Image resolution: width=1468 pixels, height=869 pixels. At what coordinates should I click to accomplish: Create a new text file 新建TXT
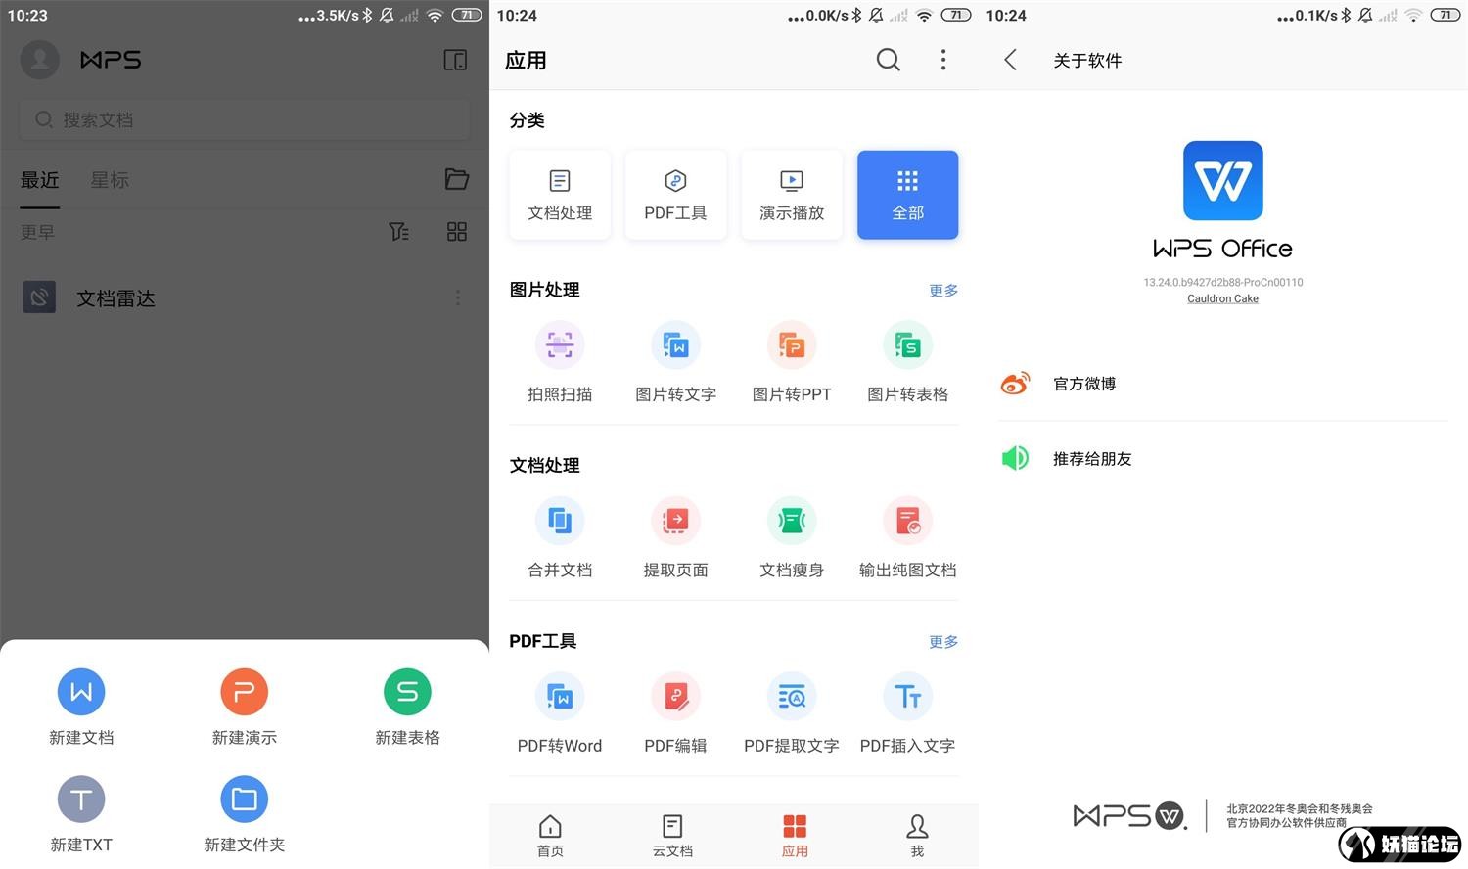pyautogui.click(x=81, y=815)
